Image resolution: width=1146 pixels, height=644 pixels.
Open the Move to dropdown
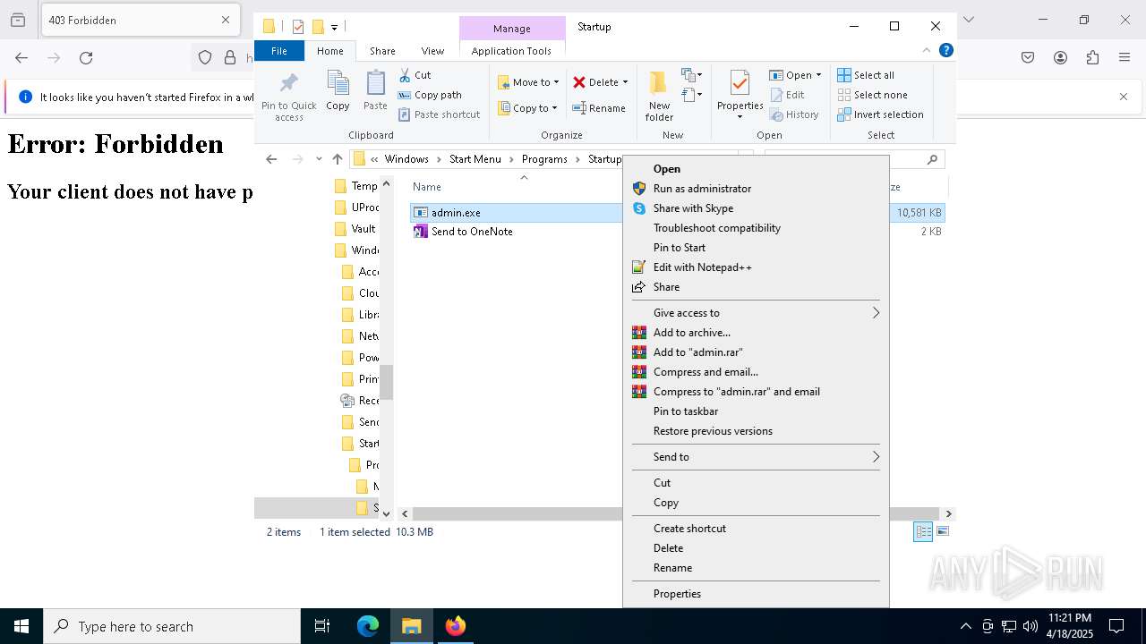(x=528, y=82)
